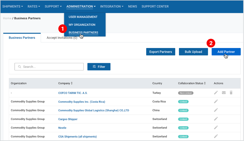Send invitation email to COFCO TARIM
The height and width of the screenshot is (141, 244).
(224, 93)
